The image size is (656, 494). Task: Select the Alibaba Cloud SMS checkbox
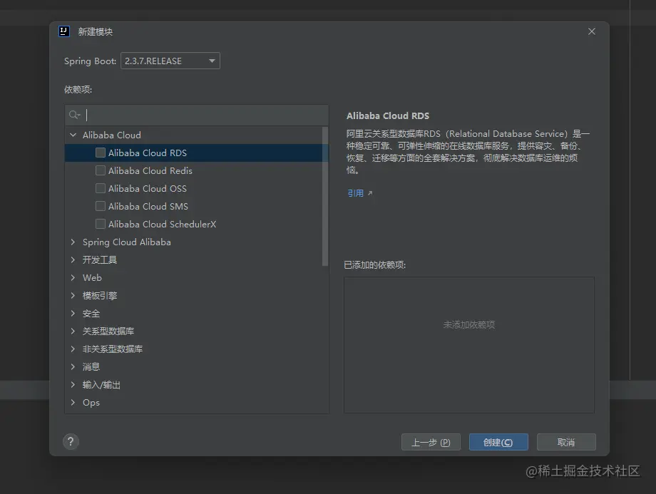(x=101, y=206)
